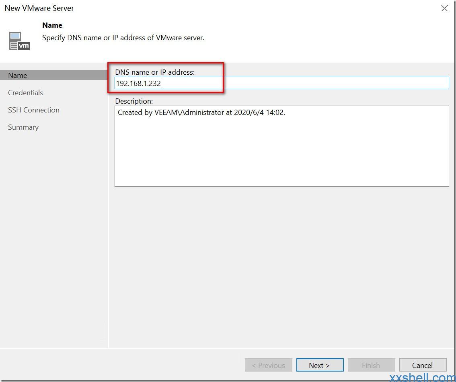Click the disabled Previous button
Image resolution: width=456 pixels, height=382 pixels.
269,365
